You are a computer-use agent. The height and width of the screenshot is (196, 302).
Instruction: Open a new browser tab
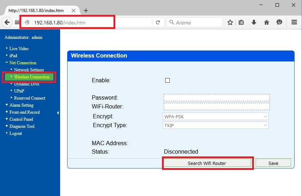click(86, 11)
